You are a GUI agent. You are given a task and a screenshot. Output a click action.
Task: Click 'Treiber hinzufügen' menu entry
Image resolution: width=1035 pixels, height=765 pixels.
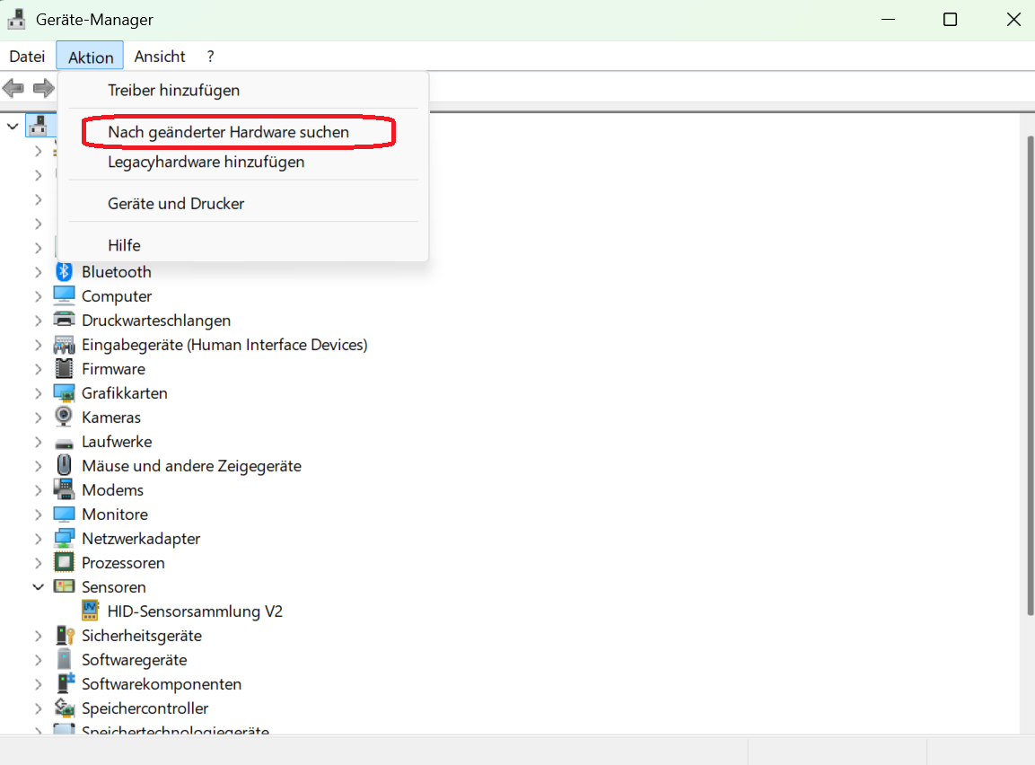pos(173,90)
